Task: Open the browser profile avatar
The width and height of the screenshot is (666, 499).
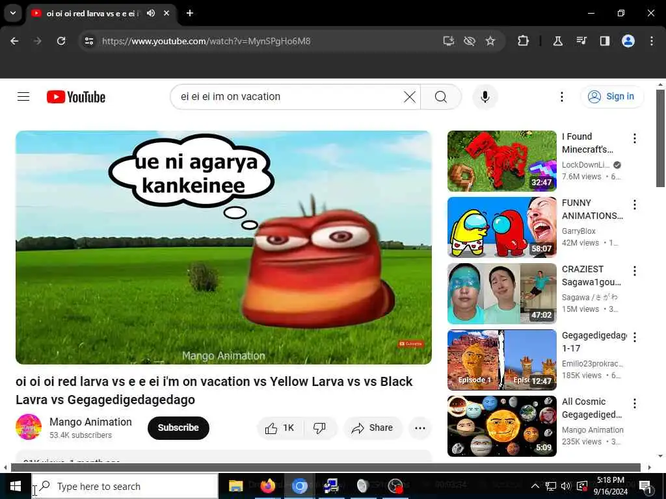Action: click(x=628, y=41)
